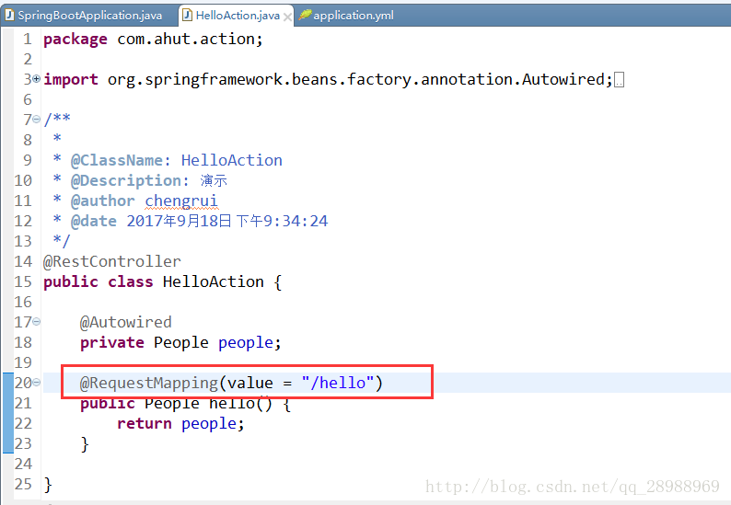Click the blue change marker beside line 20
Image resolution: width=731 pixels, height=505 pixels.
point(6,383)
